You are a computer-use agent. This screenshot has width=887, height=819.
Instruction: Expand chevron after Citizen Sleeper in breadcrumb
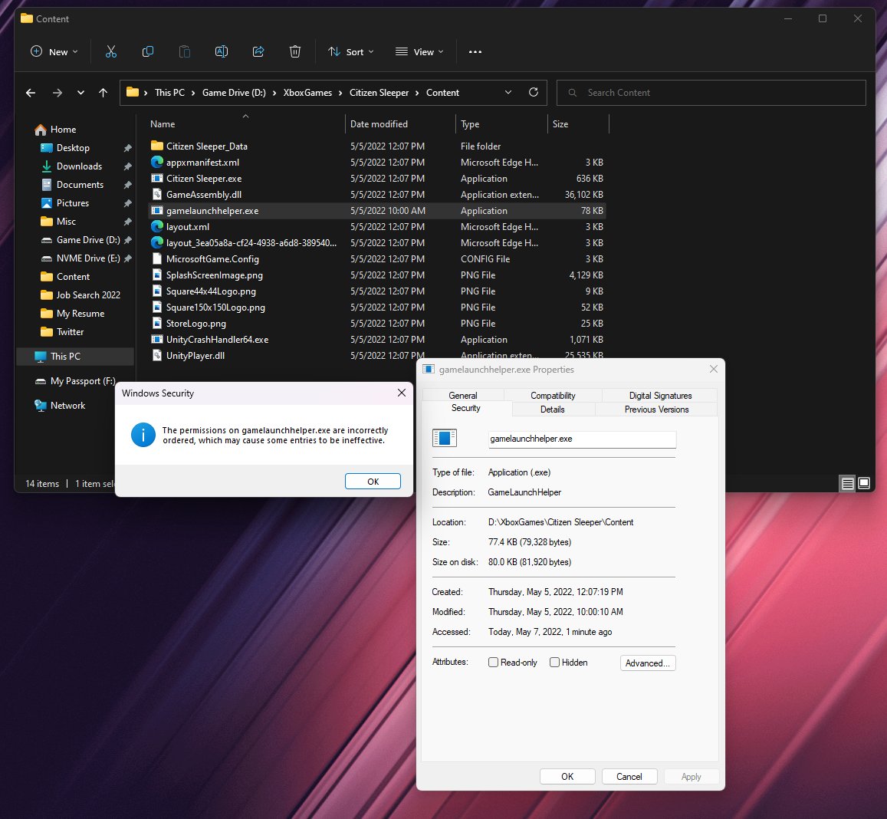click(x=417, y=93)
